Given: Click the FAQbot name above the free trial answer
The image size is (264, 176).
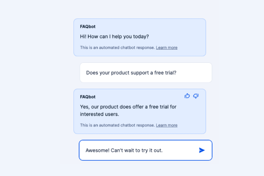Looking at the screenshot, I should 88,97.
